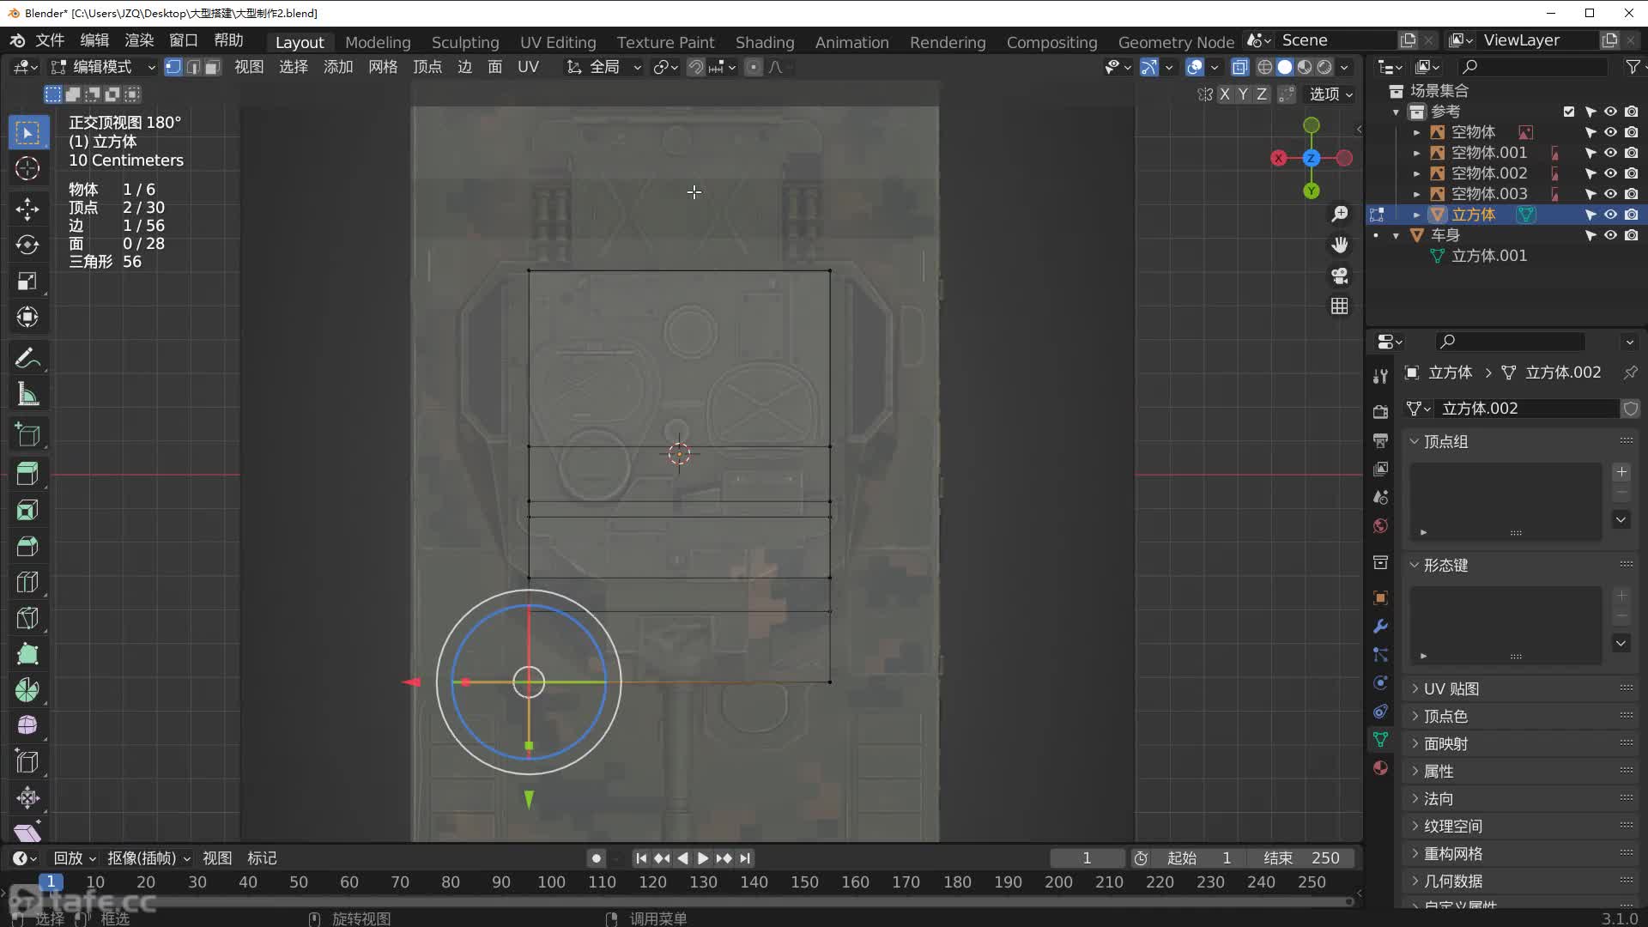This screenshot has height=927, width=1648.
Task: Select the Move tool in the toolbar
Action: tap(27, 209)
